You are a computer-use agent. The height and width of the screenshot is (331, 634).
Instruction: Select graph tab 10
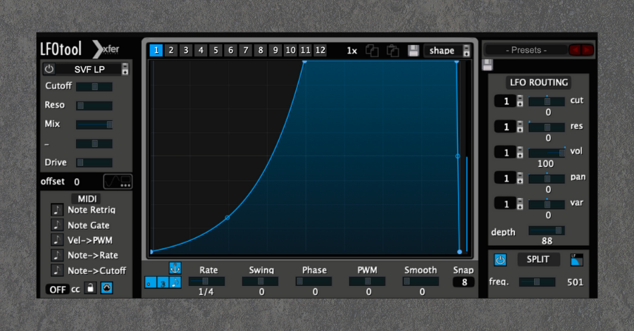coord(290,50)
